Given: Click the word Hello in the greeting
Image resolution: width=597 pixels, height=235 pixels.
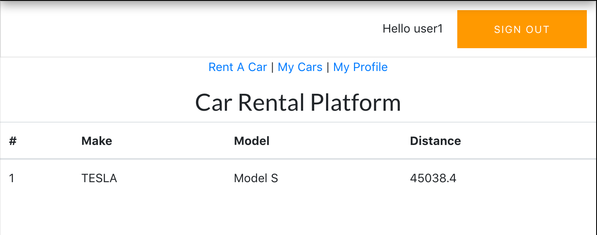Looking at the screenshot, I should coord(396,29).
